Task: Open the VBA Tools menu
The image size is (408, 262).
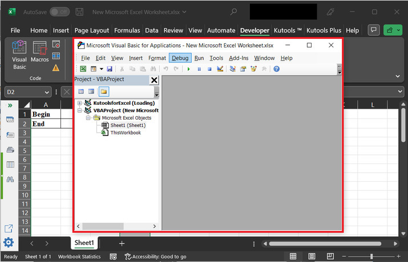Action: pyautogui.click(x=216, y=58)
